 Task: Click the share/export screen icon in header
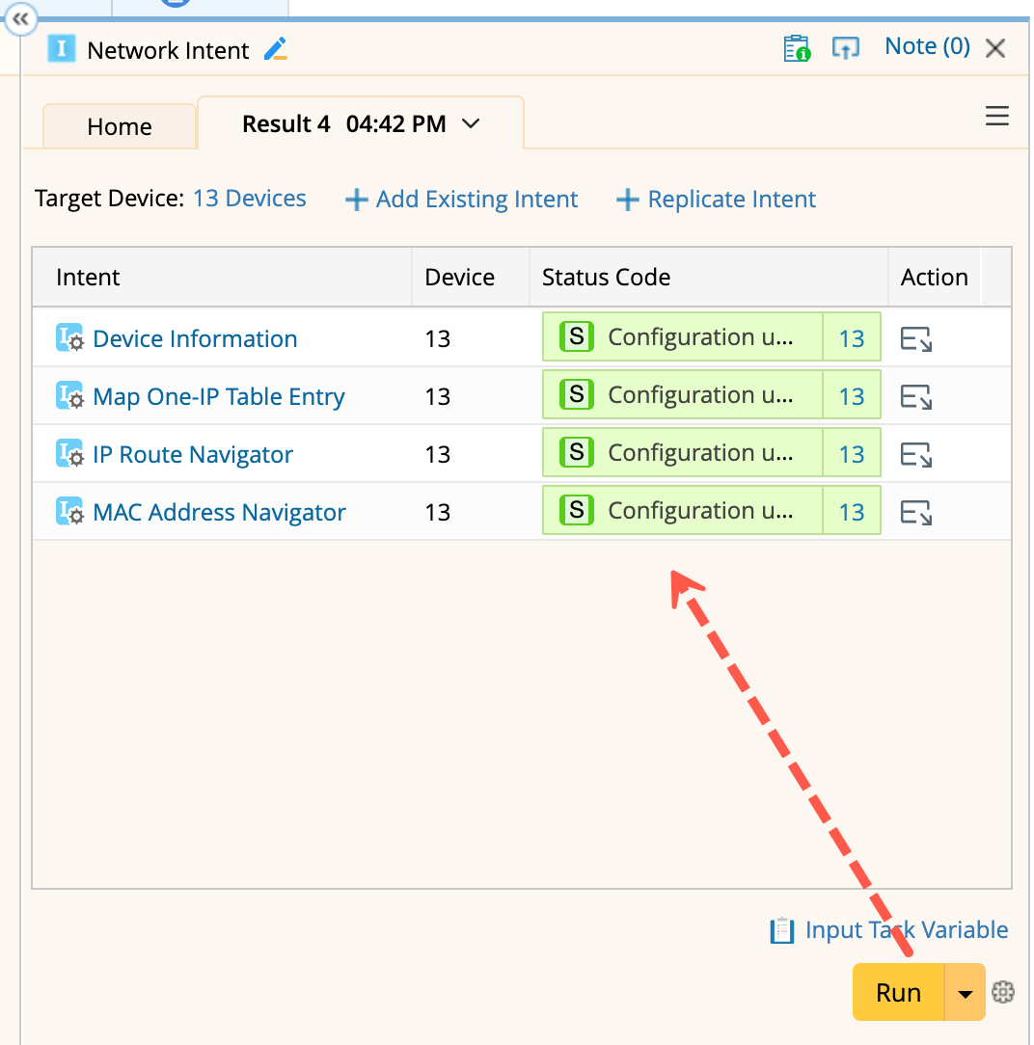[845, 48]
